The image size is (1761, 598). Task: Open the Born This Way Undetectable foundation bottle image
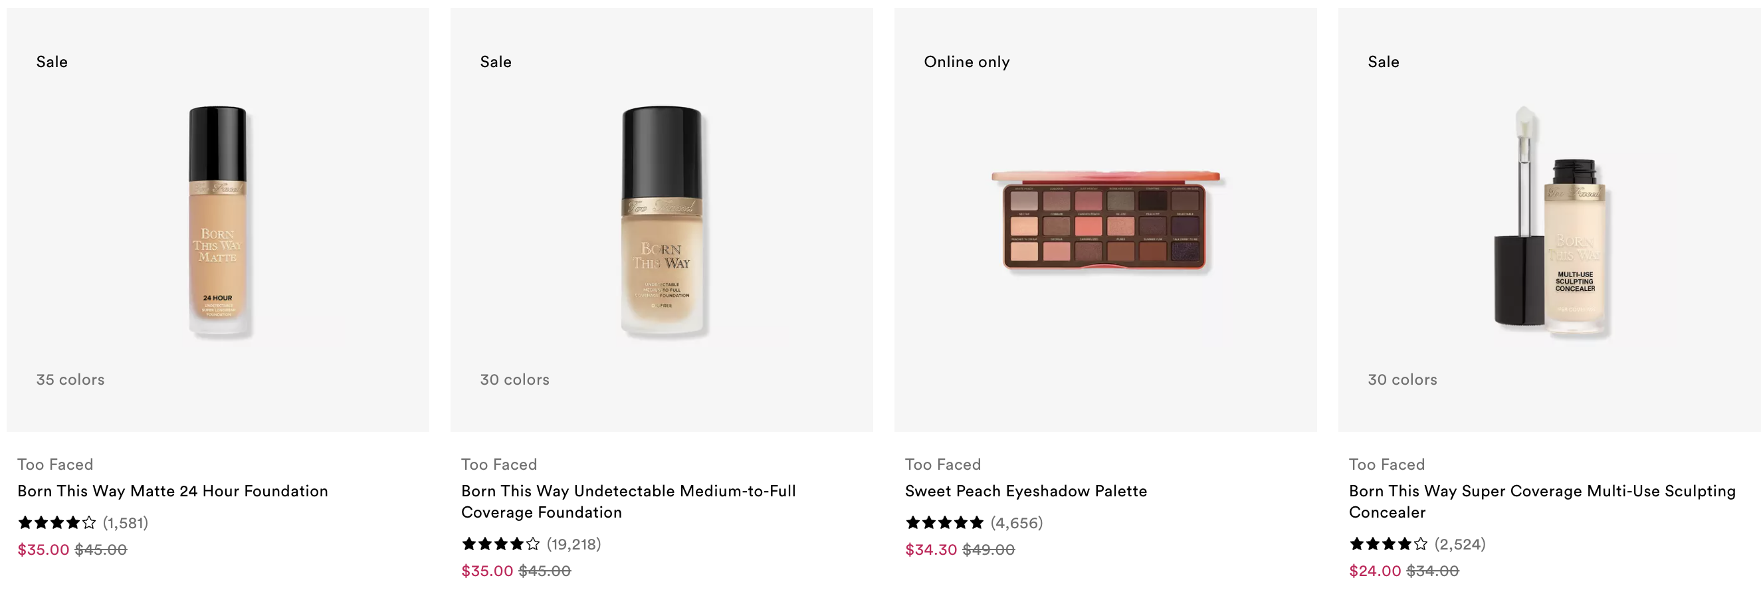[x=662, y=220]
